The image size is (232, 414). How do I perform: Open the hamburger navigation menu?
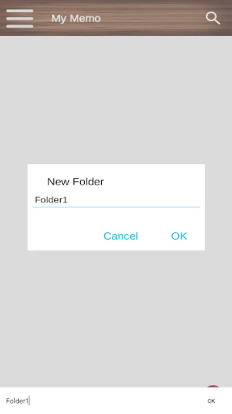(x=20, y=18)
